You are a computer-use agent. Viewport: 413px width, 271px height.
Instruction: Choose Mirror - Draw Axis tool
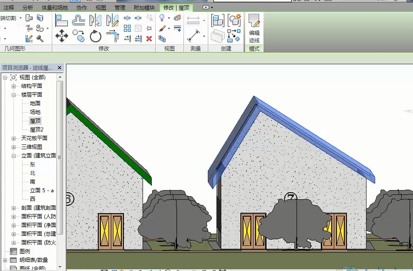(113, 20)
